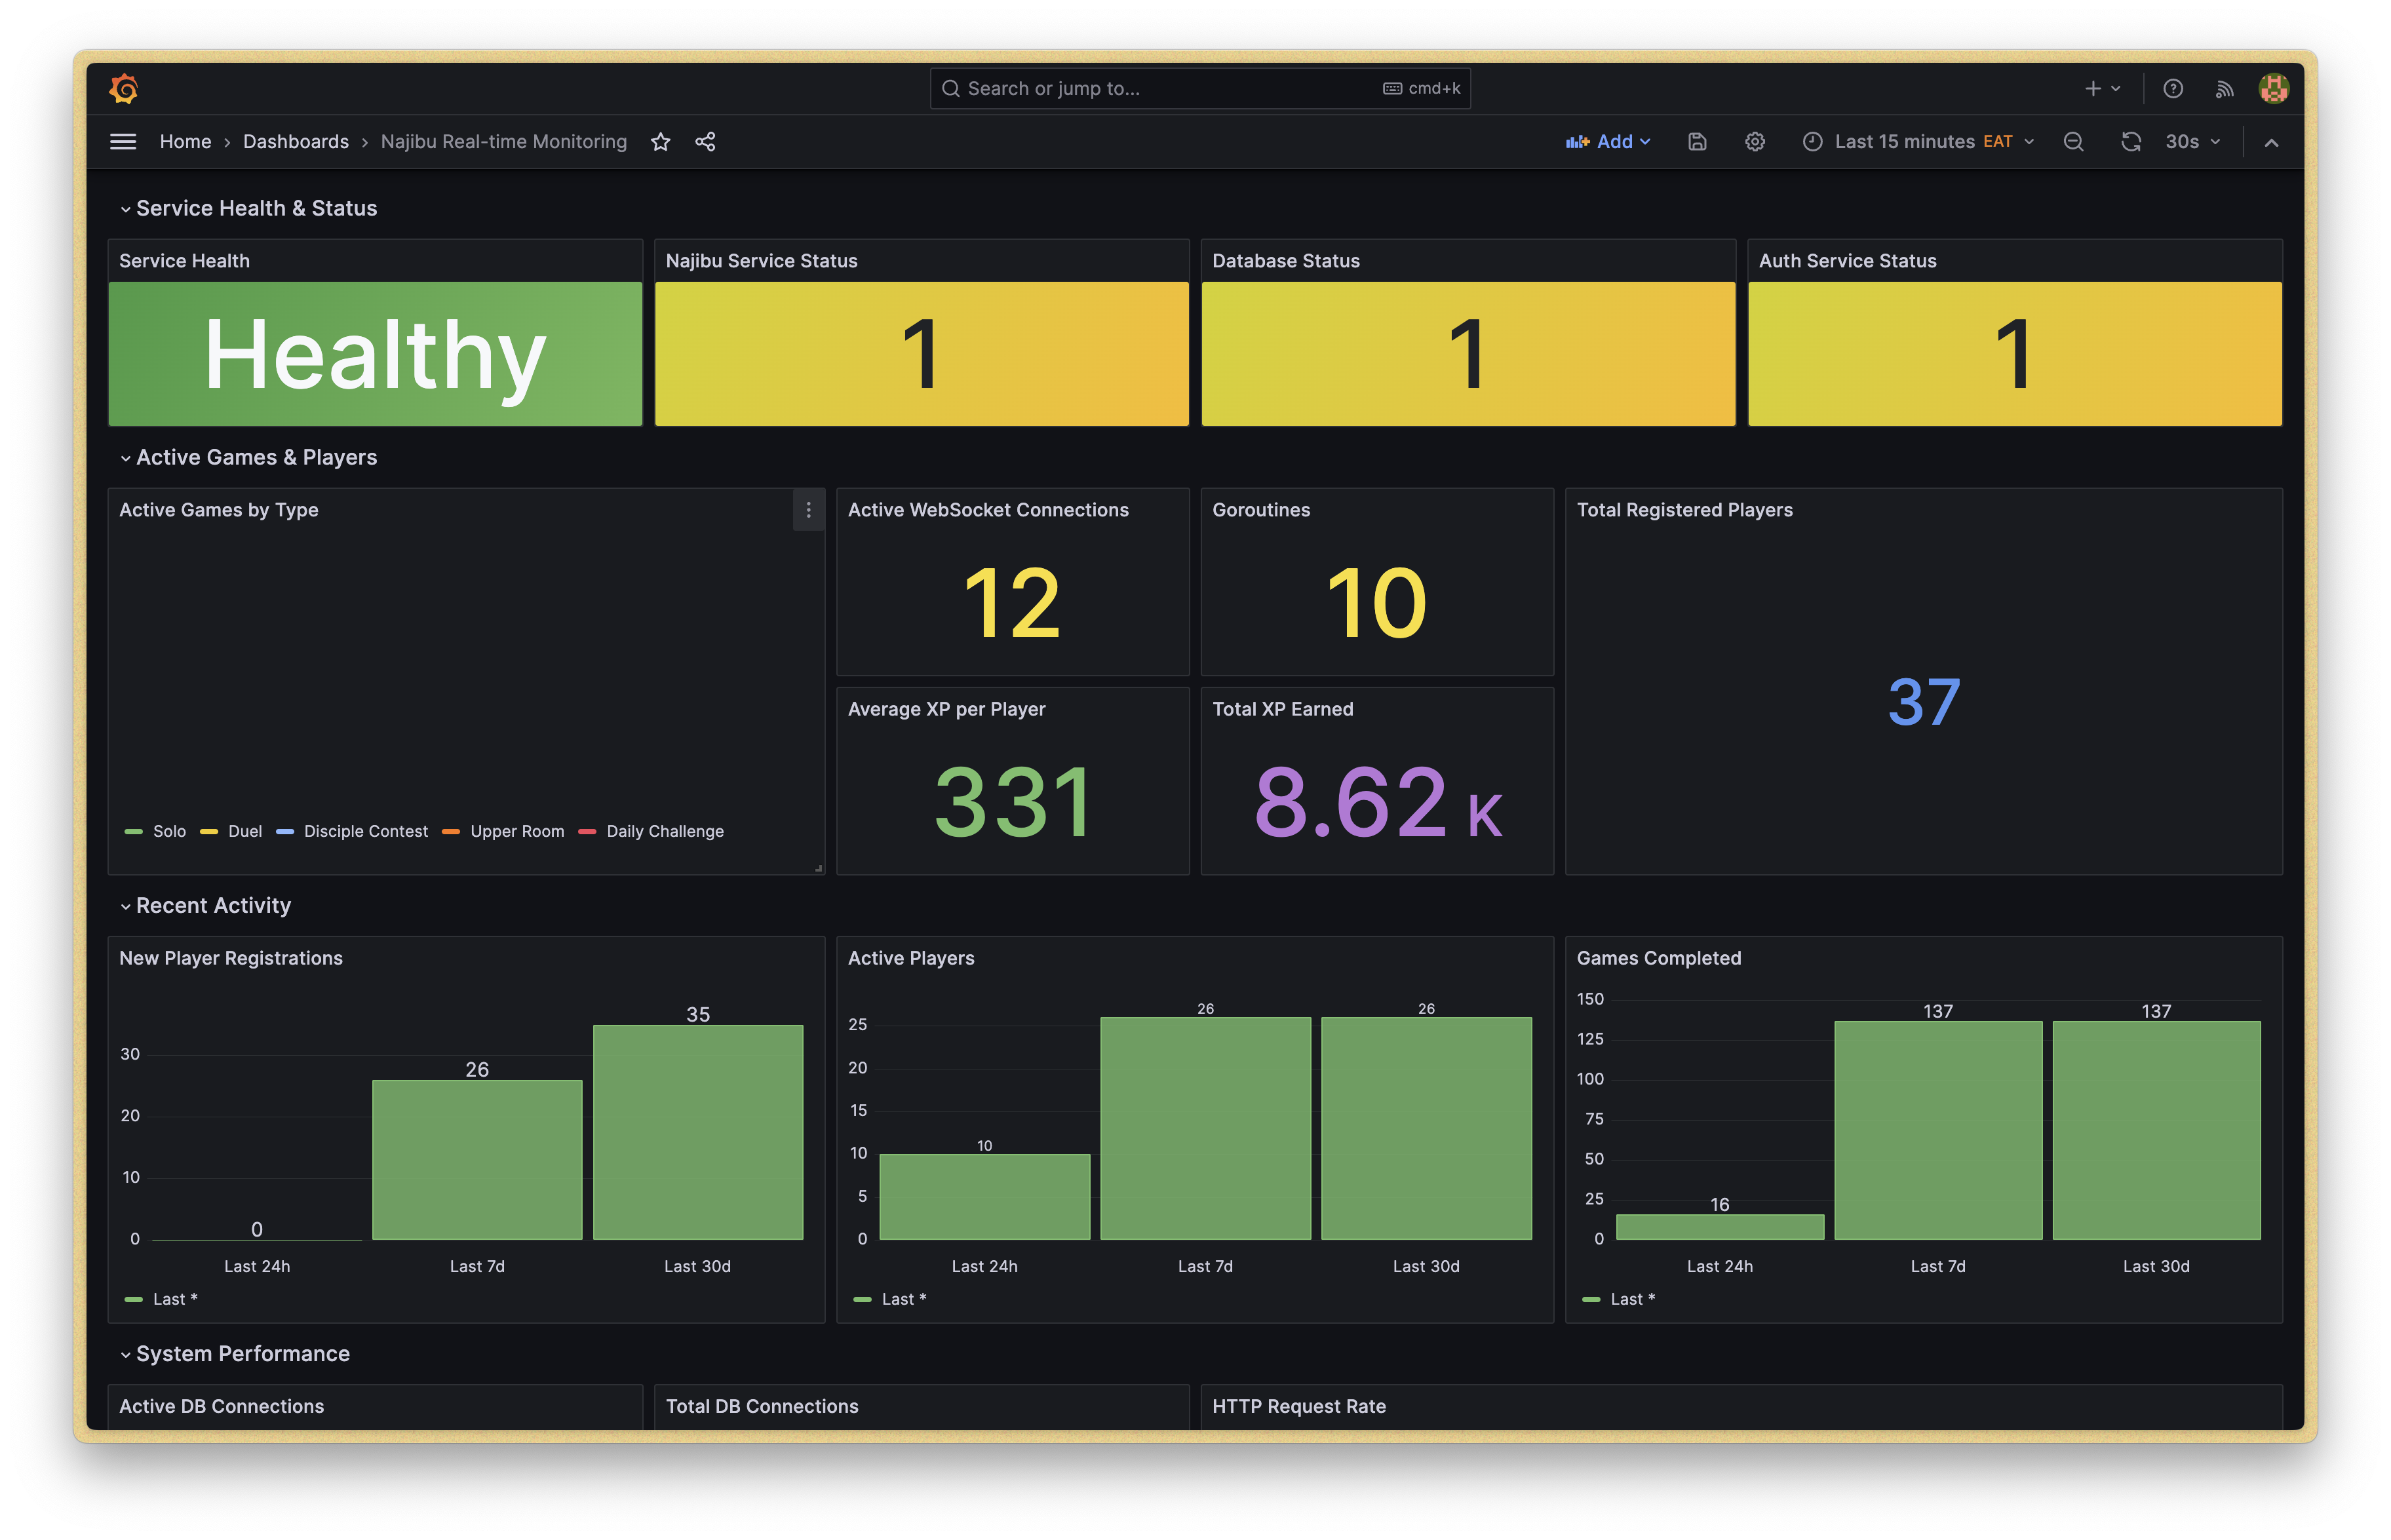This screenshot has width=2391, height=1540.
Task: Click the refresh dashboard icon
Action: tap(2131, 142)
